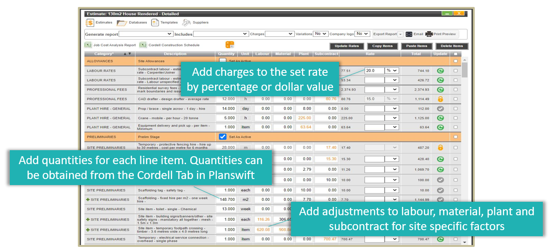Click the quantity field showing 14.000 on the Prop / brace row
Screen dimensions: 554x252
pos(227,108)
